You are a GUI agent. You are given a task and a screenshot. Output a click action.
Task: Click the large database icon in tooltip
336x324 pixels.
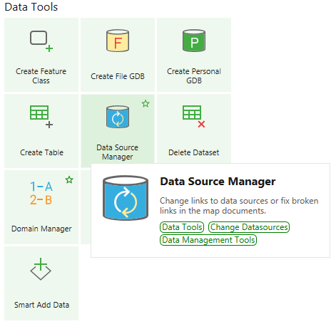[126, 198]
